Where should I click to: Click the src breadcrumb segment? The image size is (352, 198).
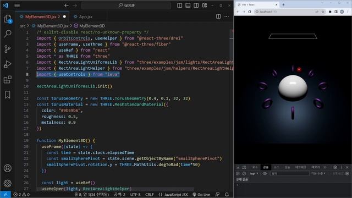tap(23, 26)
